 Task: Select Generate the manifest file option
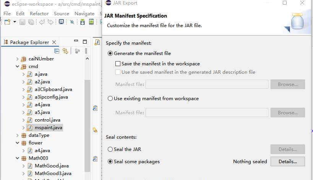[x=110, y=54]
